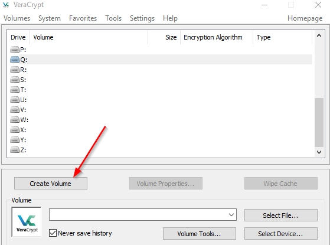Click Select File... button
Viewport: 330px width, 245px height.
coord(281,215)
